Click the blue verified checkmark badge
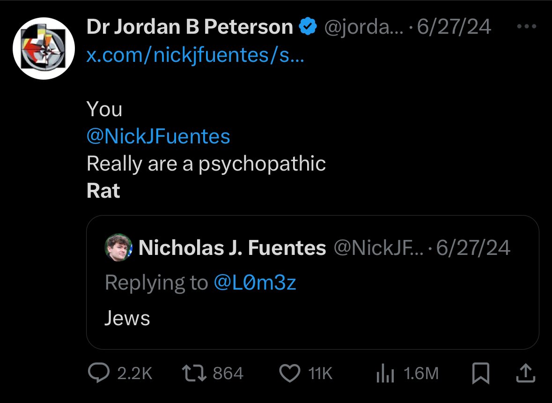 coord(308,28)
